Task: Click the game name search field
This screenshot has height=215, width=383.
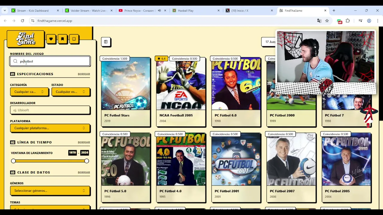Action: pyautogui.click(x=50, y=61)
